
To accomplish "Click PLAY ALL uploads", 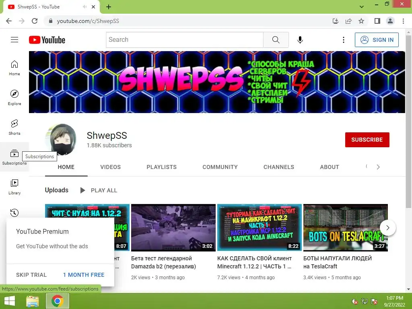I will [x=99, y=190].
